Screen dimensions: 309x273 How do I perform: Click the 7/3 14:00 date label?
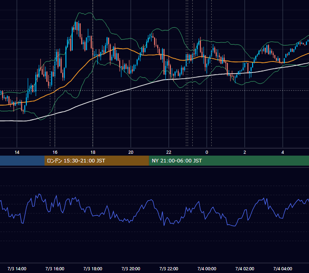pyautogui.click(x=17, y=268)
